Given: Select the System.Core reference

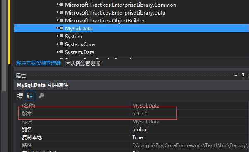Looking at the screenshot, I should tap(80, 44).
